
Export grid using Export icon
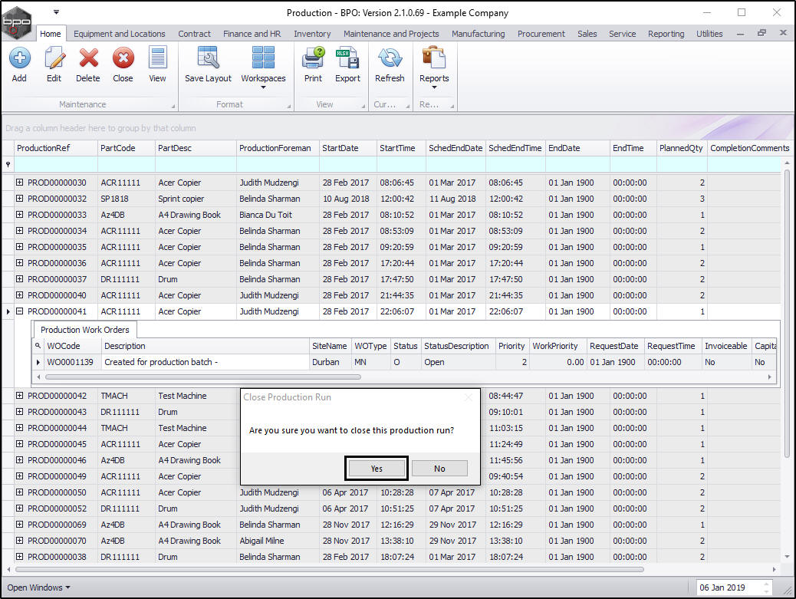347,64
